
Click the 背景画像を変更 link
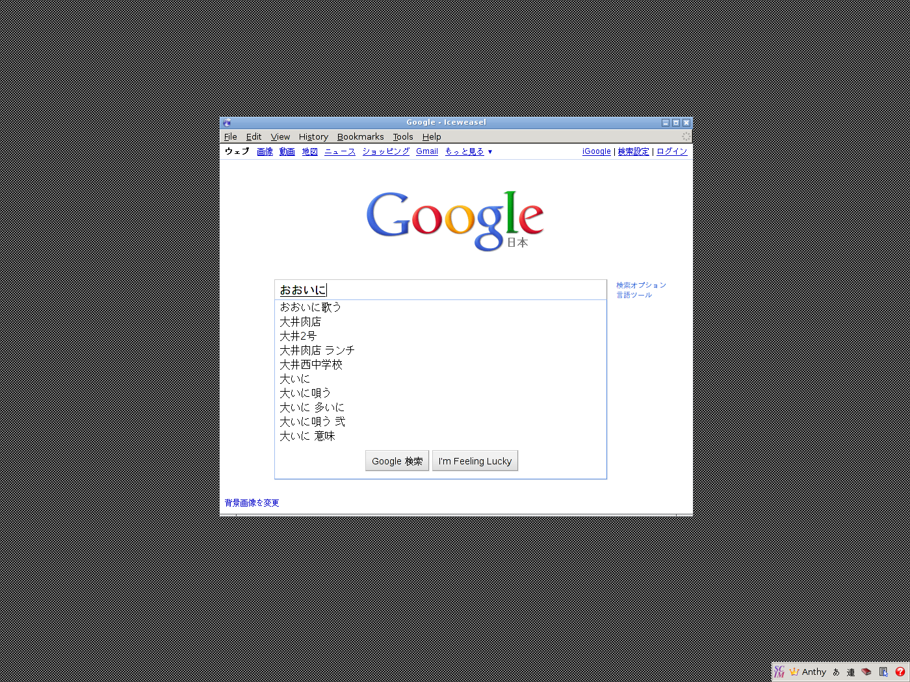(x=252, y=503)
